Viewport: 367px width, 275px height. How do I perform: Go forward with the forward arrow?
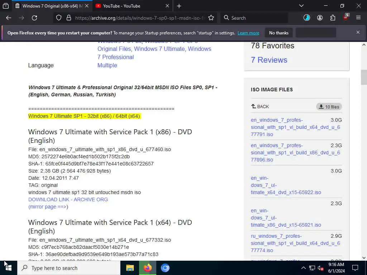(22, 18)
